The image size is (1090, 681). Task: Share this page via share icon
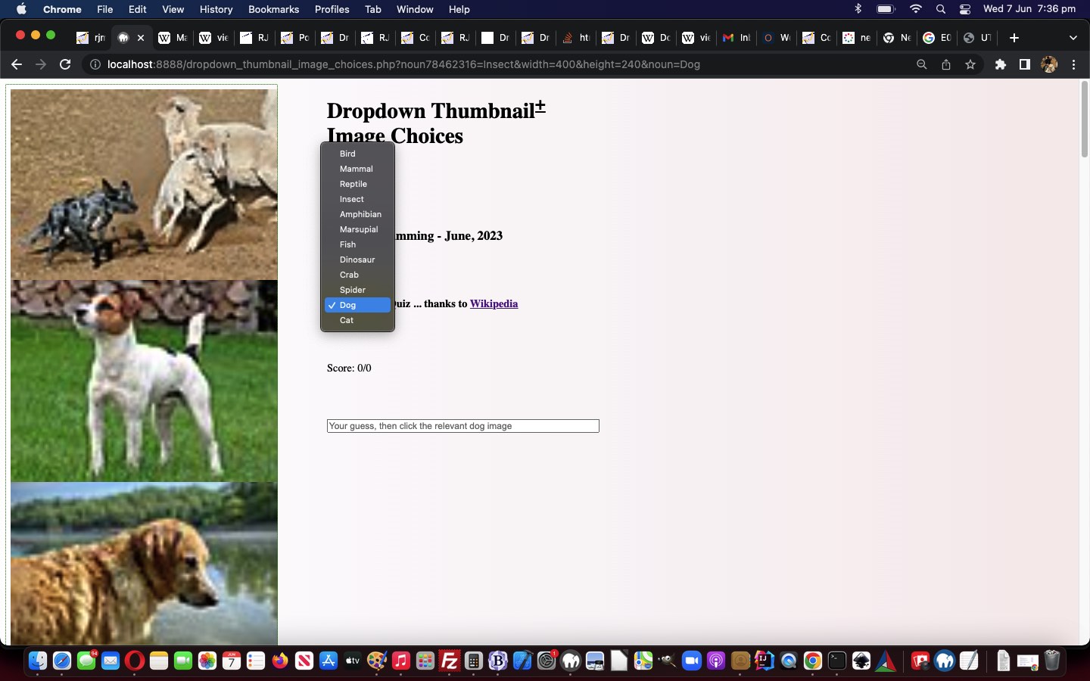tap(946, 64)
